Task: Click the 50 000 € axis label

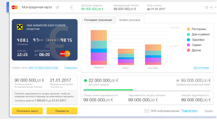Action: tap(174, 46)
